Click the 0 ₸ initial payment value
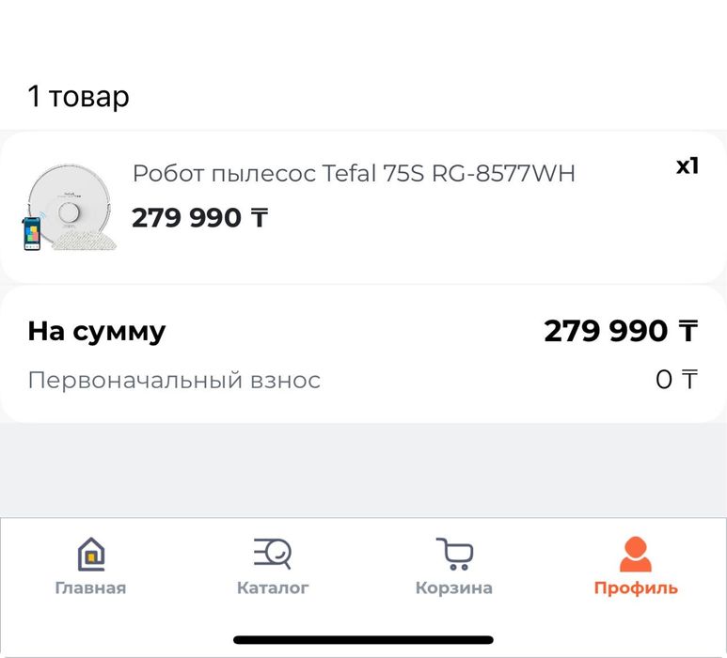The image size is (727, 658). pyautogui.click(x=676, y=380)
